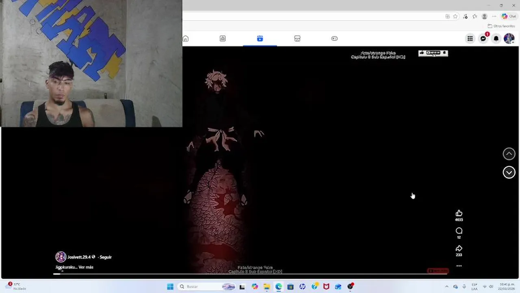This screenshot has height=293, width=520.
Task: Go to next reel with down arrow
Action: click(509, 173)
